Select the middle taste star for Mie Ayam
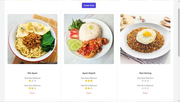Image resolution: width=180 pixels, height=102 pixels. click(32, 81)
